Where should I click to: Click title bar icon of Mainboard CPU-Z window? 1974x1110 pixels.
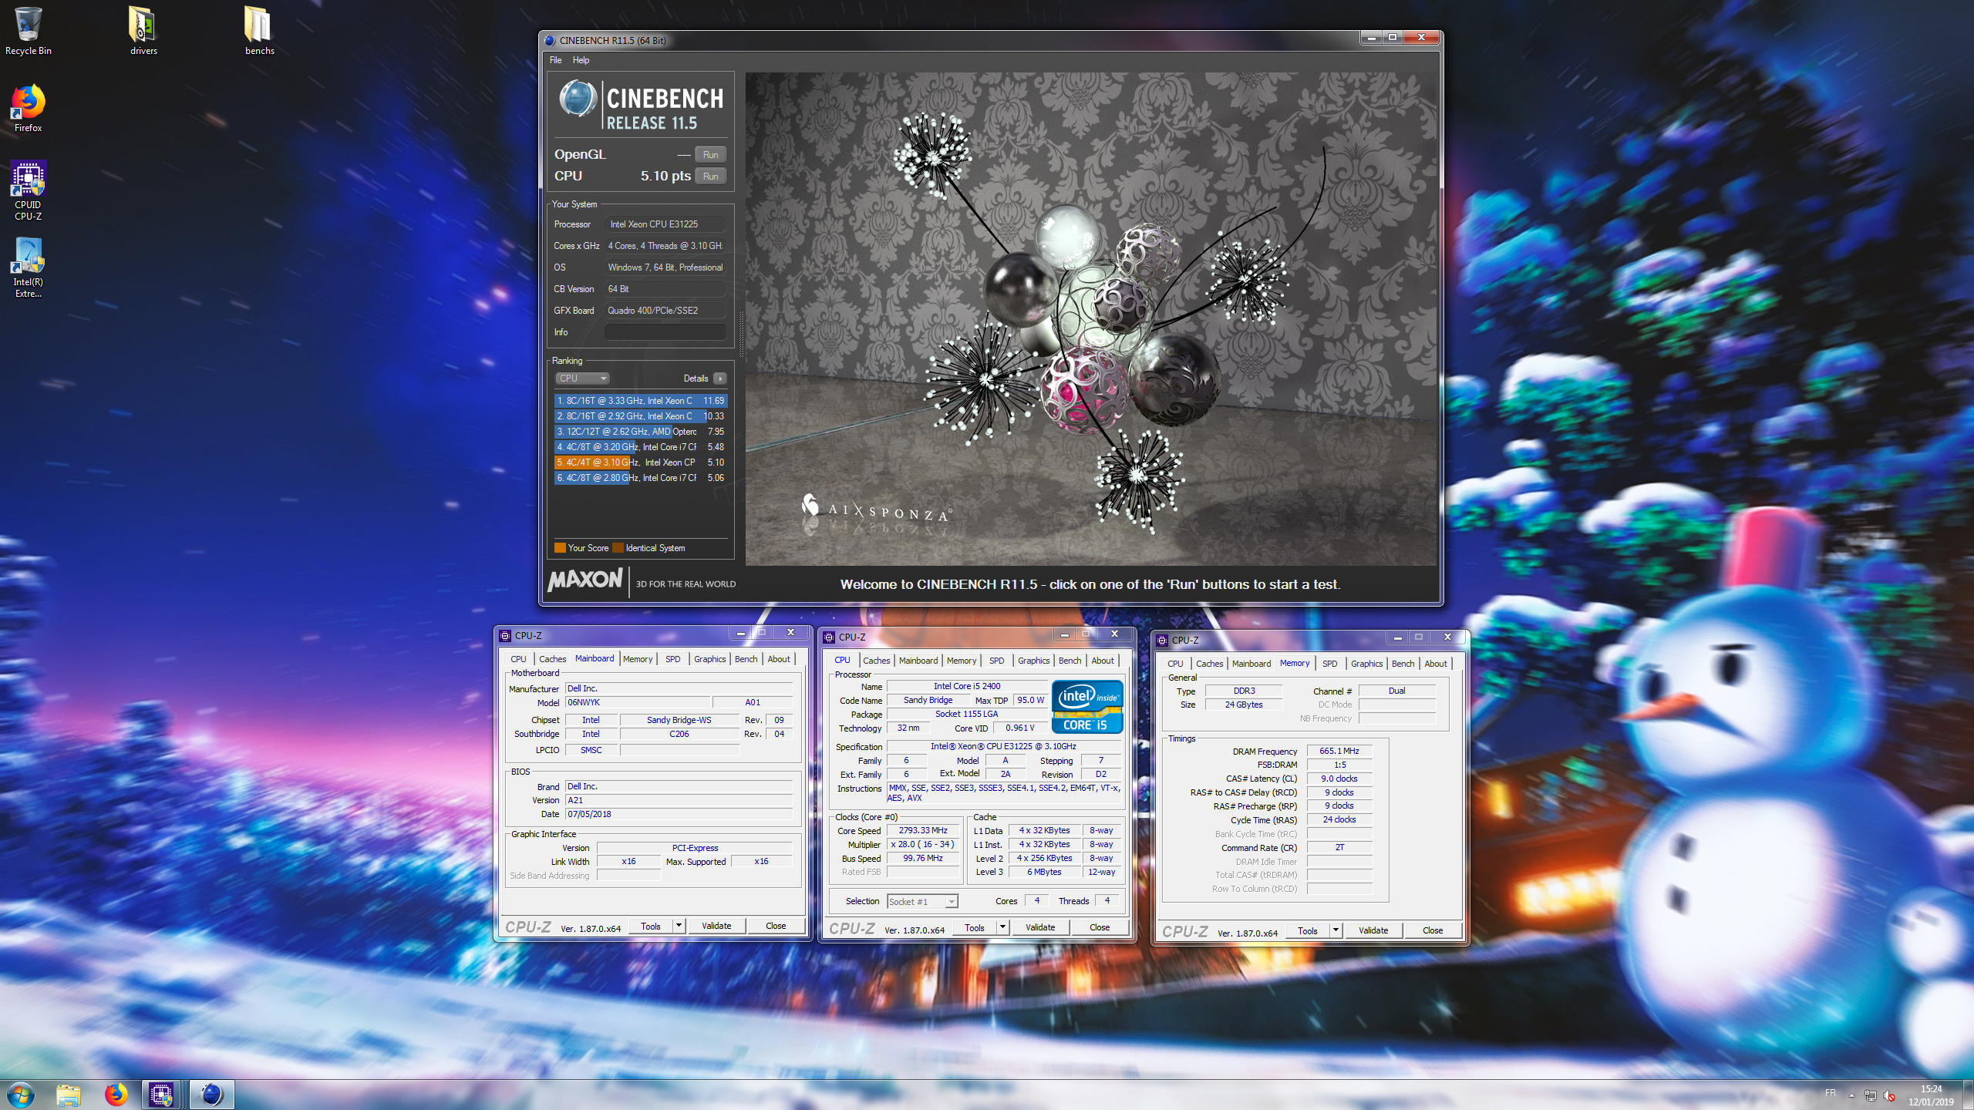pos(505,636)
